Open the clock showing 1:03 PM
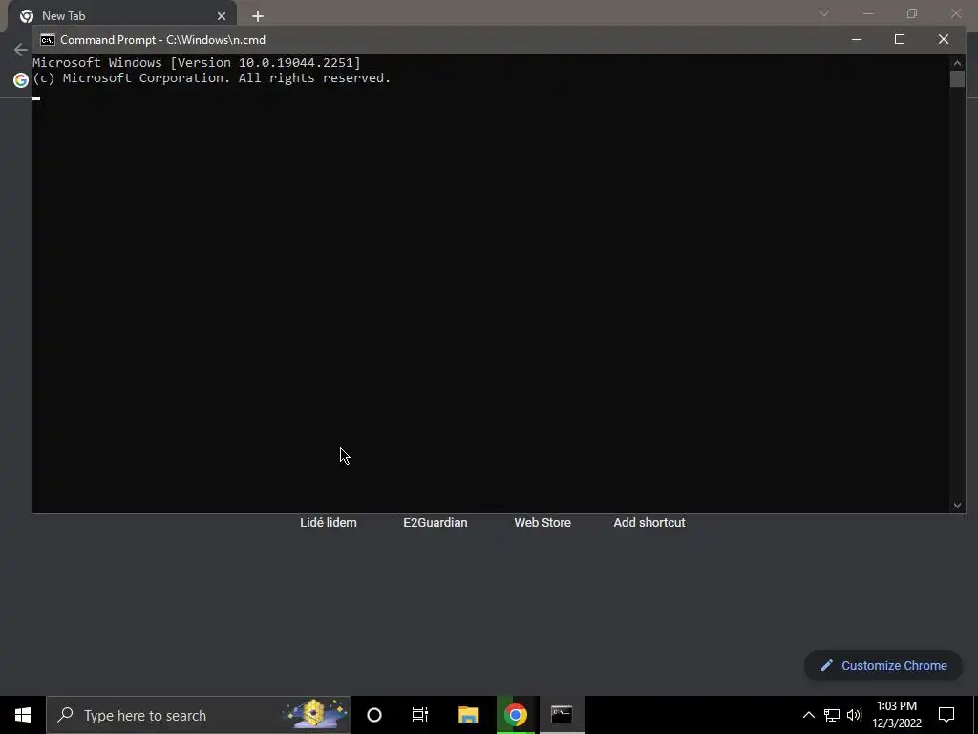The width and height of the screenshot is (978, 734). click(x=897, y=715)
